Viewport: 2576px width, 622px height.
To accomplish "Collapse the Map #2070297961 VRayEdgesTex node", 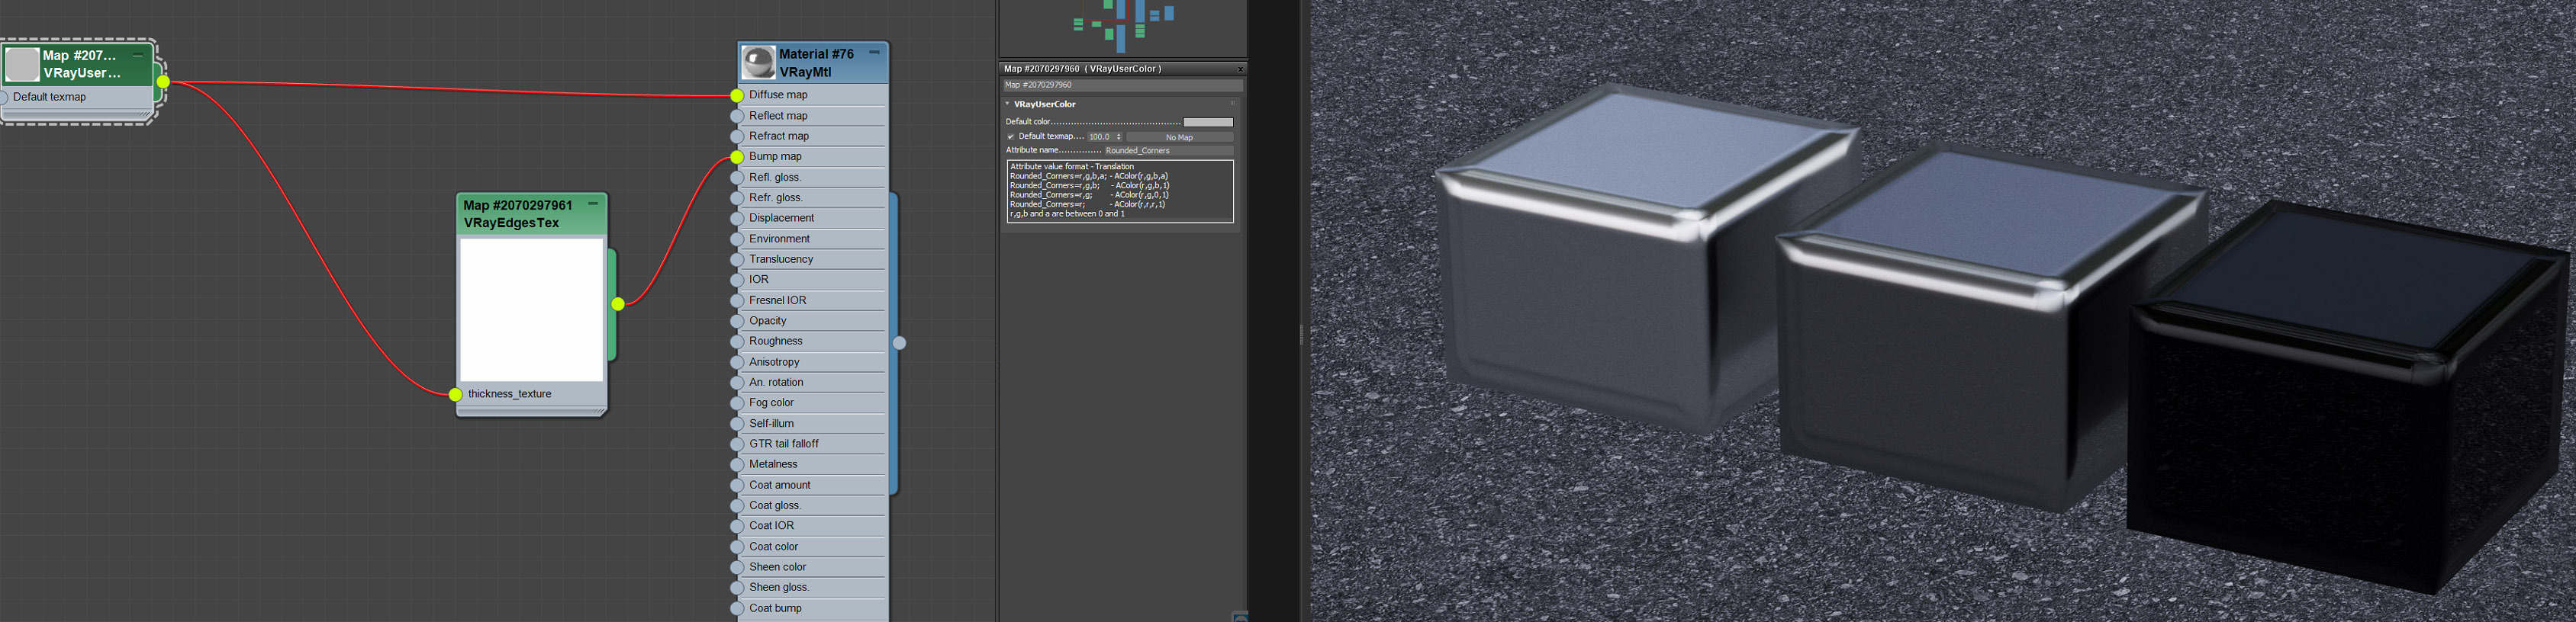I will (593, 204).
